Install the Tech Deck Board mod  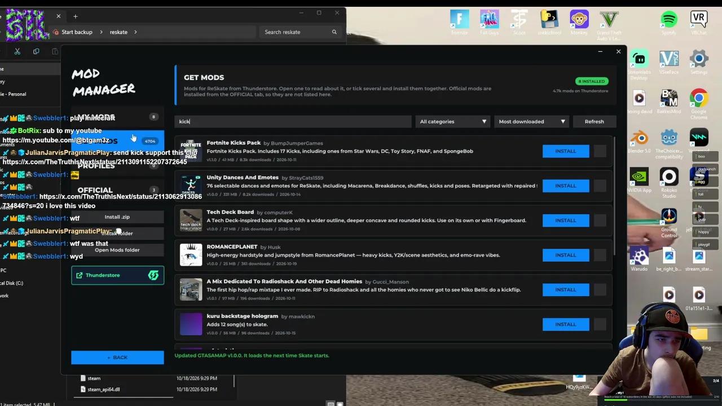coord(566,220)
